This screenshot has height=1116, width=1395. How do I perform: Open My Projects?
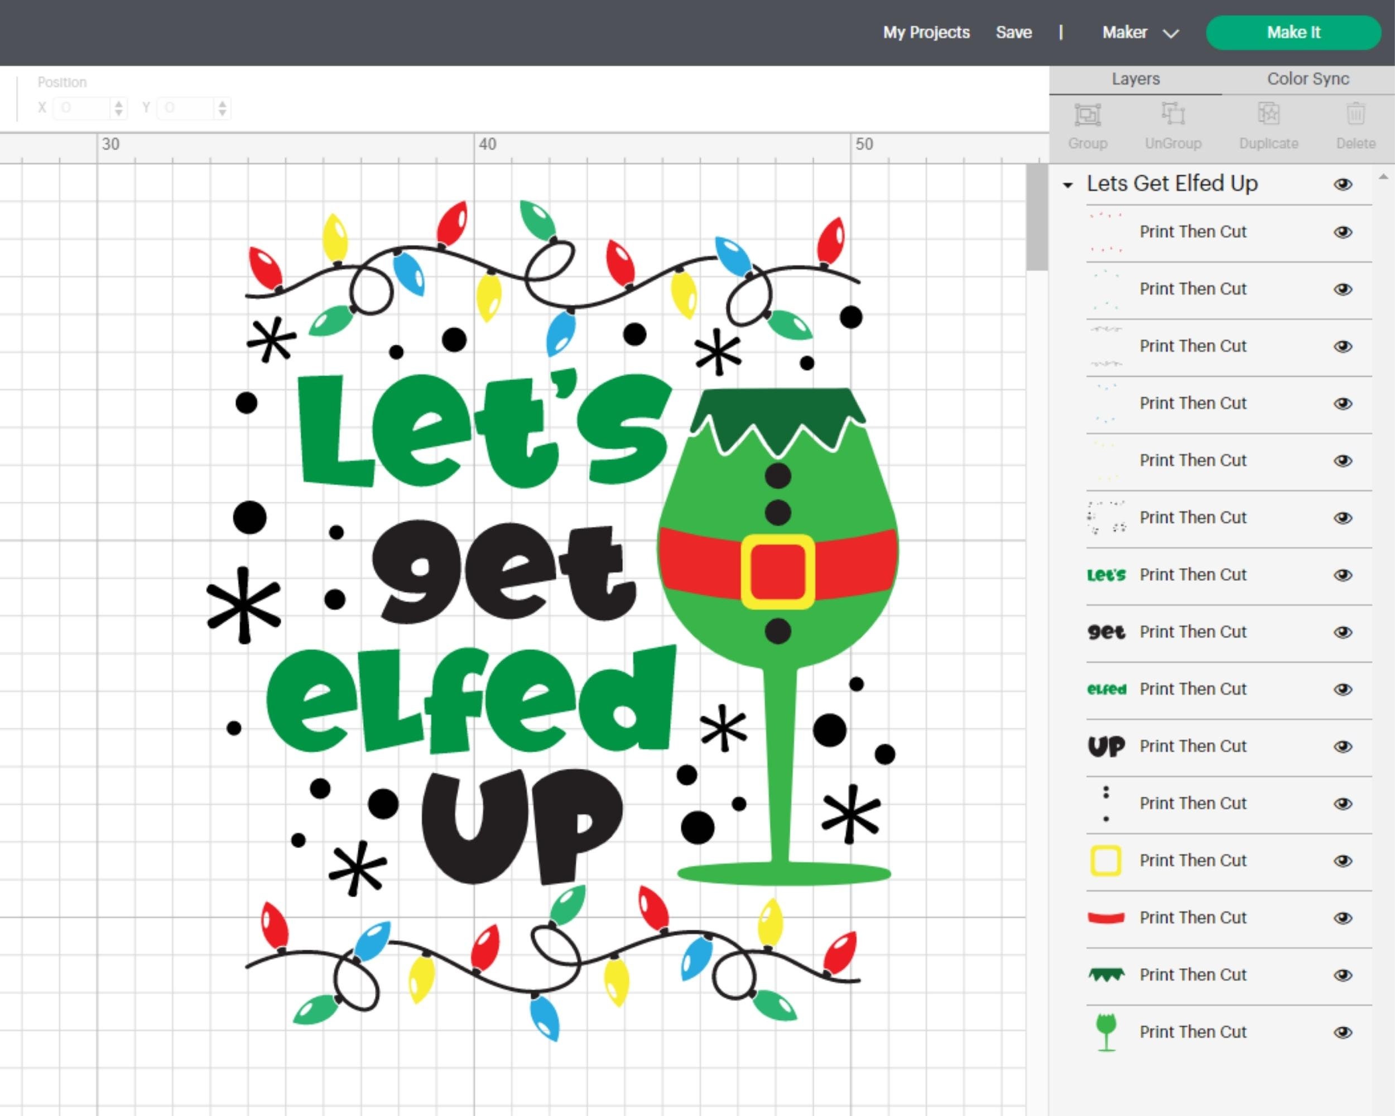pos(926,32)
